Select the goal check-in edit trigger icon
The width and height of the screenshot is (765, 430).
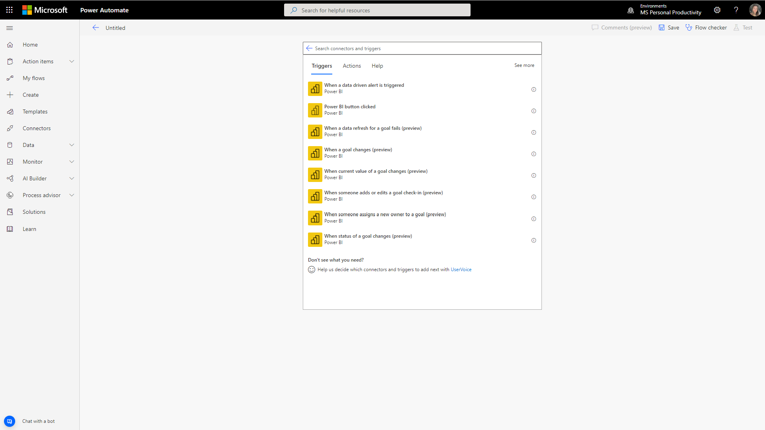click(315, 196)
